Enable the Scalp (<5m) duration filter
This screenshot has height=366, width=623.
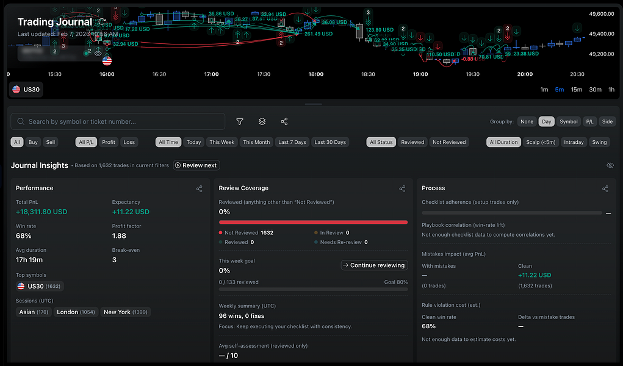click(540, 142)
